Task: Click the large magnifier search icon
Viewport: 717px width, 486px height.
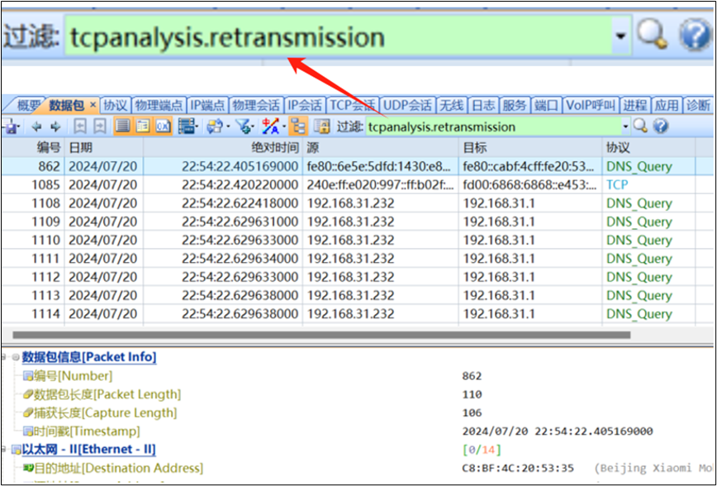Action: 653,36
